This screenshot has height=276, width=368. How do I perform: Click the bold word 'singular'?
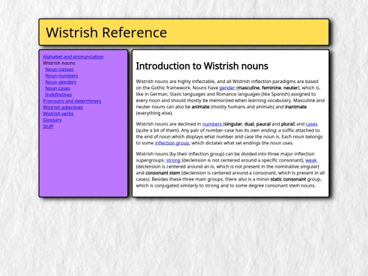point(233,124)
